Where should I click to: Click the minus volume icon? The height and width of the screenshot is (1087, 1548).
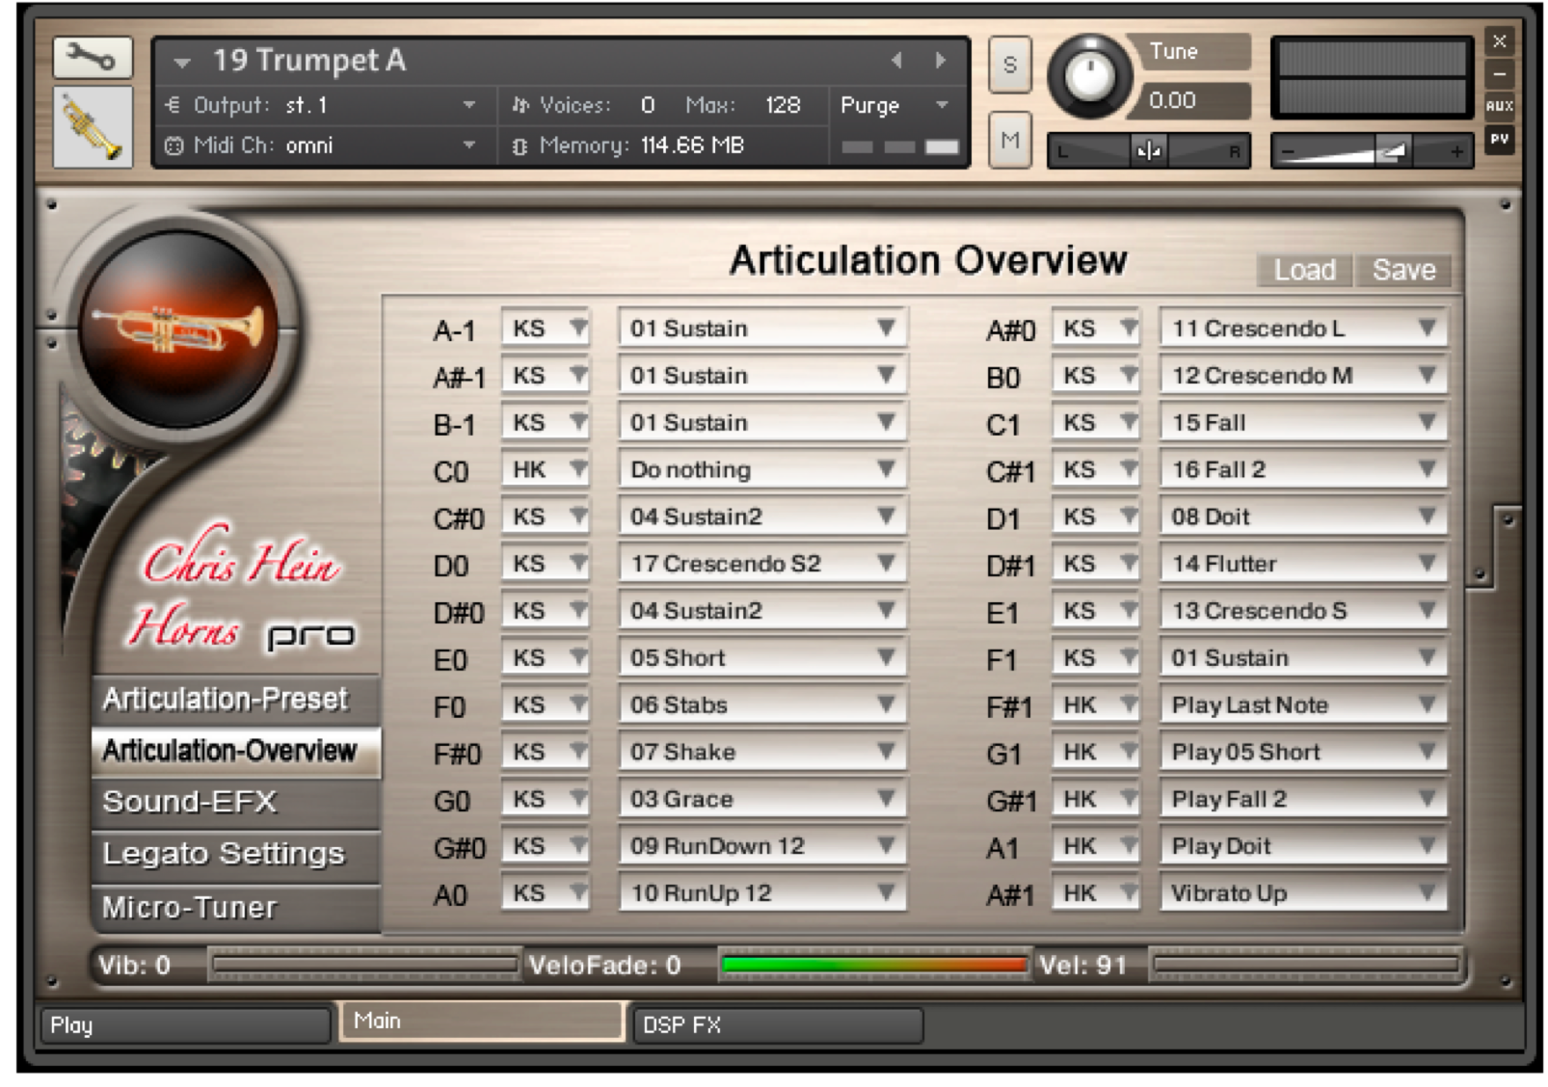click(1288, 151)
